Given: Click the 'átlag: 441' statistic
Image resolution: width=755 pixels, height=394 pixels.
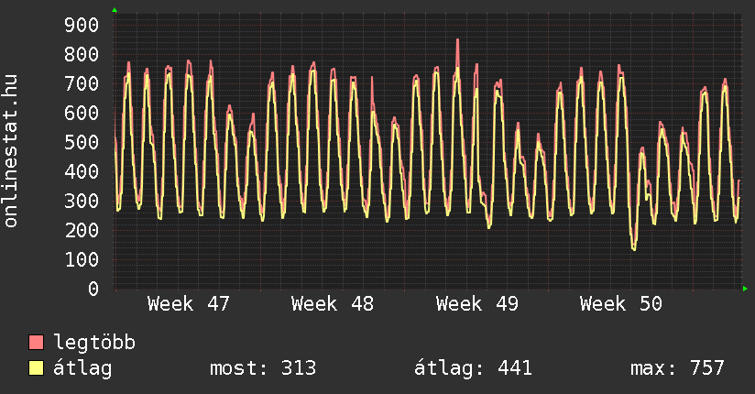Looking at the screenshot, I should click(x=474, y=369).
